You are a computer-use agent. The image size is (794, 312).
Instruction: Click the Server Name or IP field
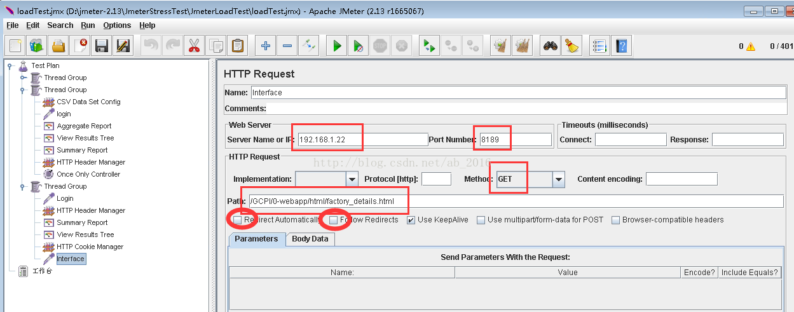coord(362,139)
